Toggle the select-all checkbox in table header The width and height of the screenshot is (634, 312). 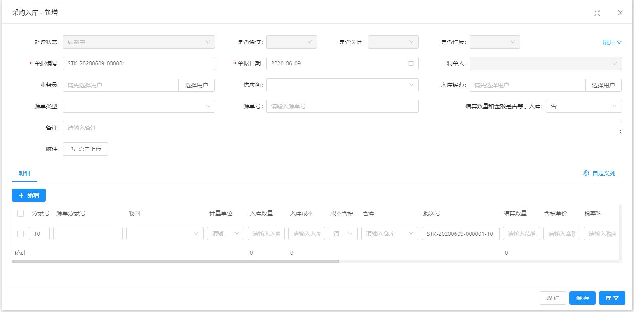[21, 213]
